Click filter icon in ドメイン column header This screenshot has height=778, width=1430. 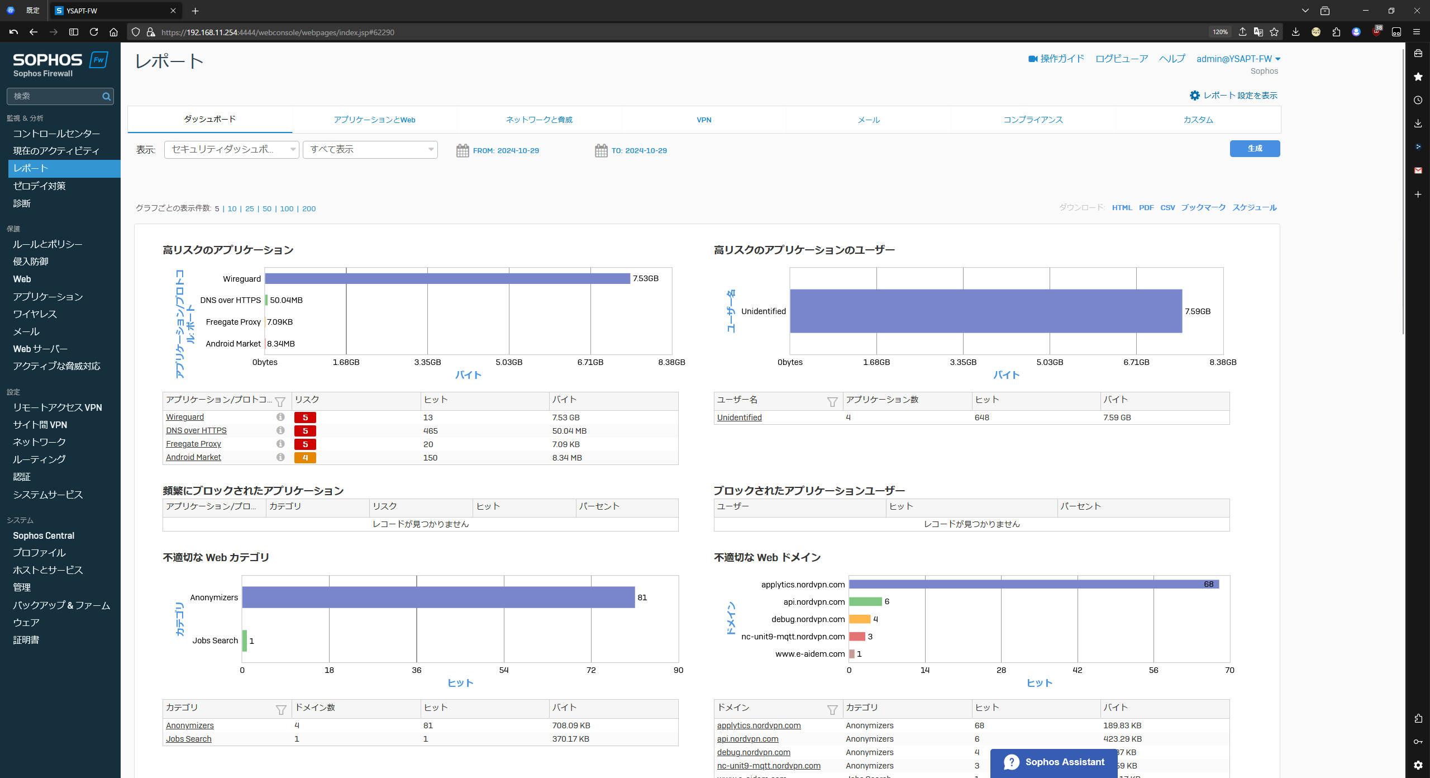(x=832, y=709)
